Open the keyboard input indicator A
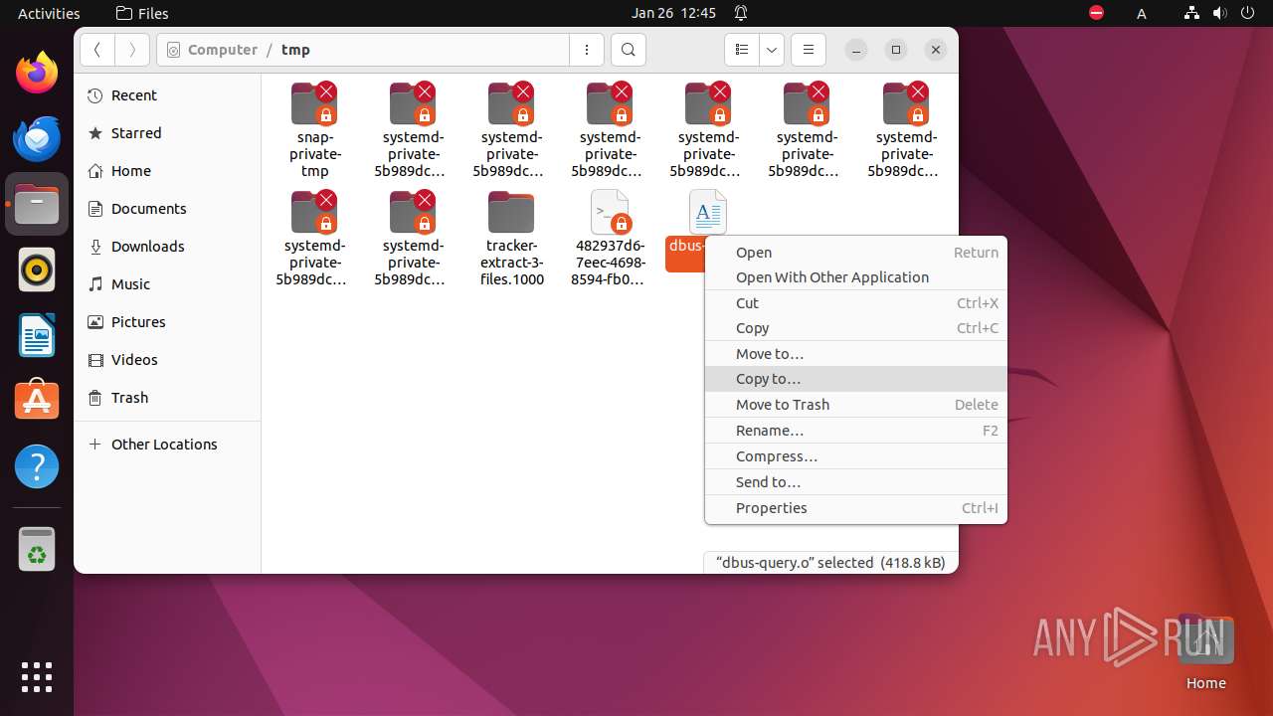This screenshot has width=1273, height=716. pos(1142,13)
